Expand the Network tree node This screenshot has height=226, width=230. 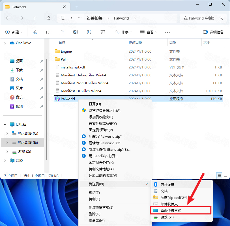(5, 161)
